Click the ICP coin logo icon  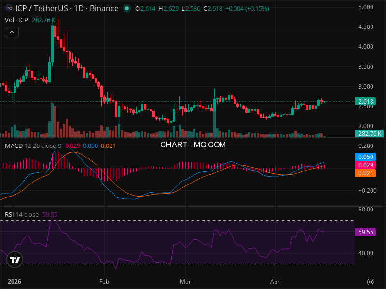[x=9, y=8]
